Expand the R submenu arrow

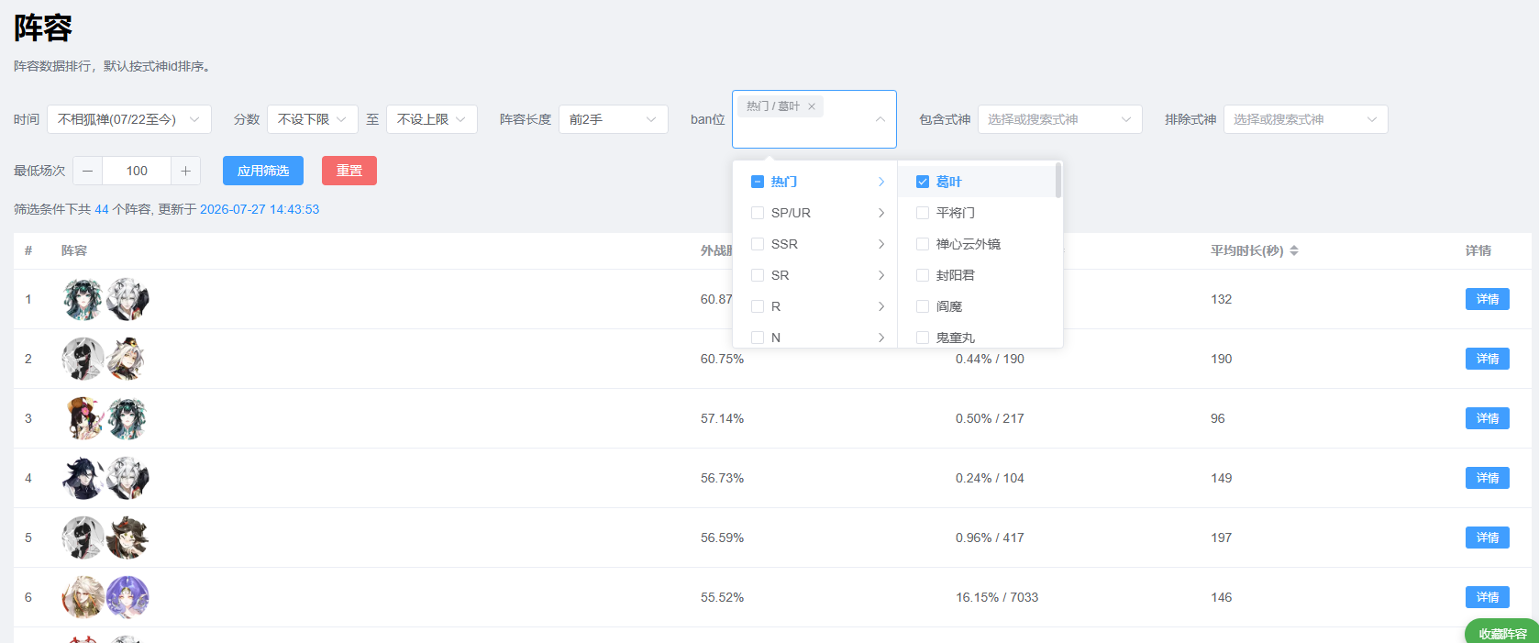tap(881, 306)
